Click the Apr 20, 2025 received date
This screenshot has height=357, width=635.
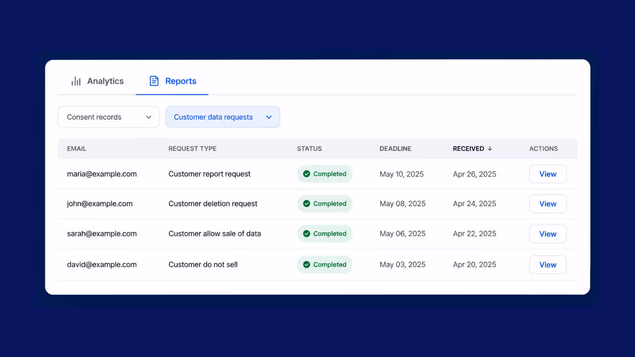tap(475, 265)
